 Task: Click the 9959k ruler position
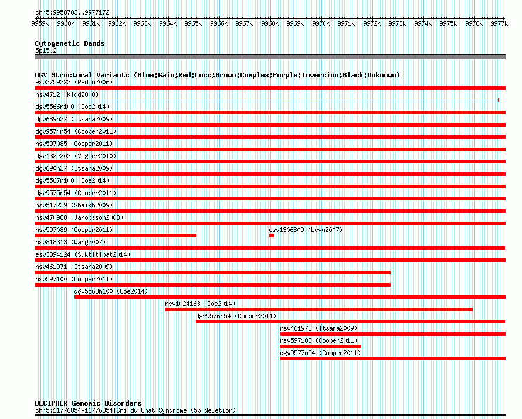(x=40, y=23)
